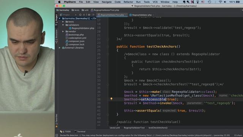The image size is (243, 137).
Task: Click testCheckAnchors() in editor breadcrumb
Action: [158, 128]
